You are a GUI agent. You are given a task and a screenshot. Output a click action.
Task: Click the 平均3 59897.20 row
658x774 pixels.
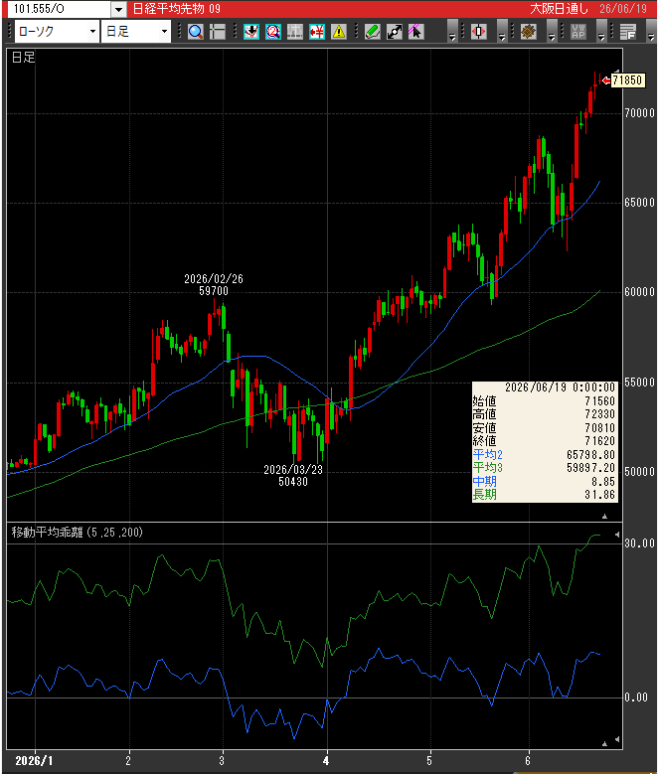pos(544,467)
